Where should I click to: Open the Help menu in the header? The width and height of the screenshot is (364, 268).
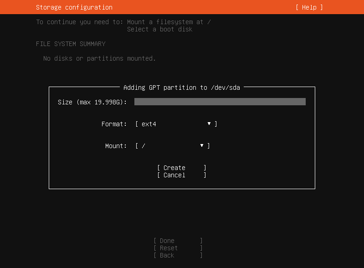(x=309, y=7)
